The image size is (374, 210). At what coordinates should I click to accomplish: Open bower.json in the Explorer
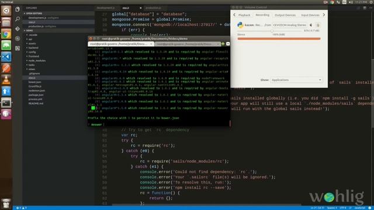click(x=35, y=82)
